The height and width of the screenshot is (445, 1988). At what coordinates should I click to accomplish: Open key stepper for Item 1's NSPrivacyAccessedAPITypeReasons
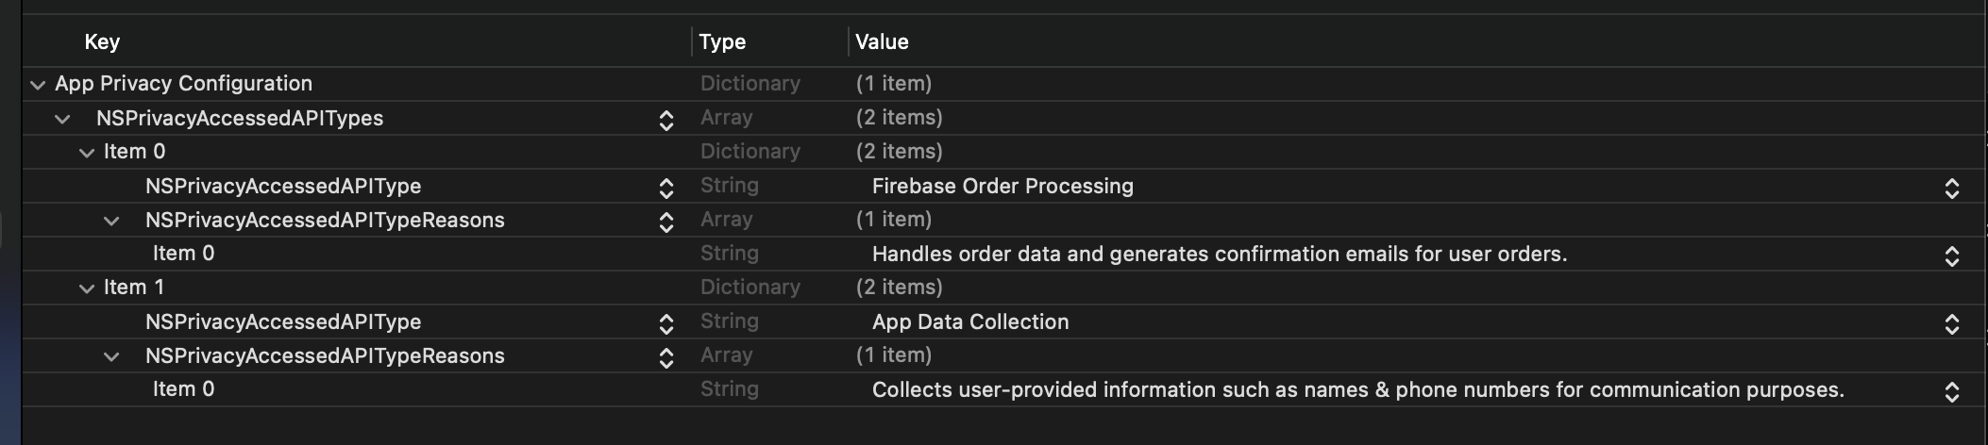665,357
